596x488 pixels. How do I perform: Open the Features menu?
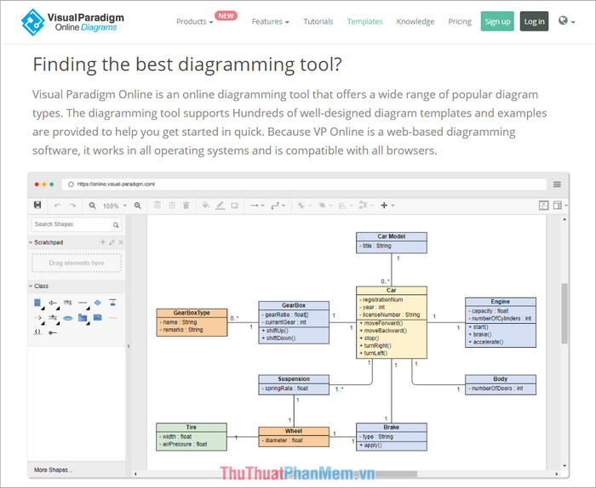(270, 21)
